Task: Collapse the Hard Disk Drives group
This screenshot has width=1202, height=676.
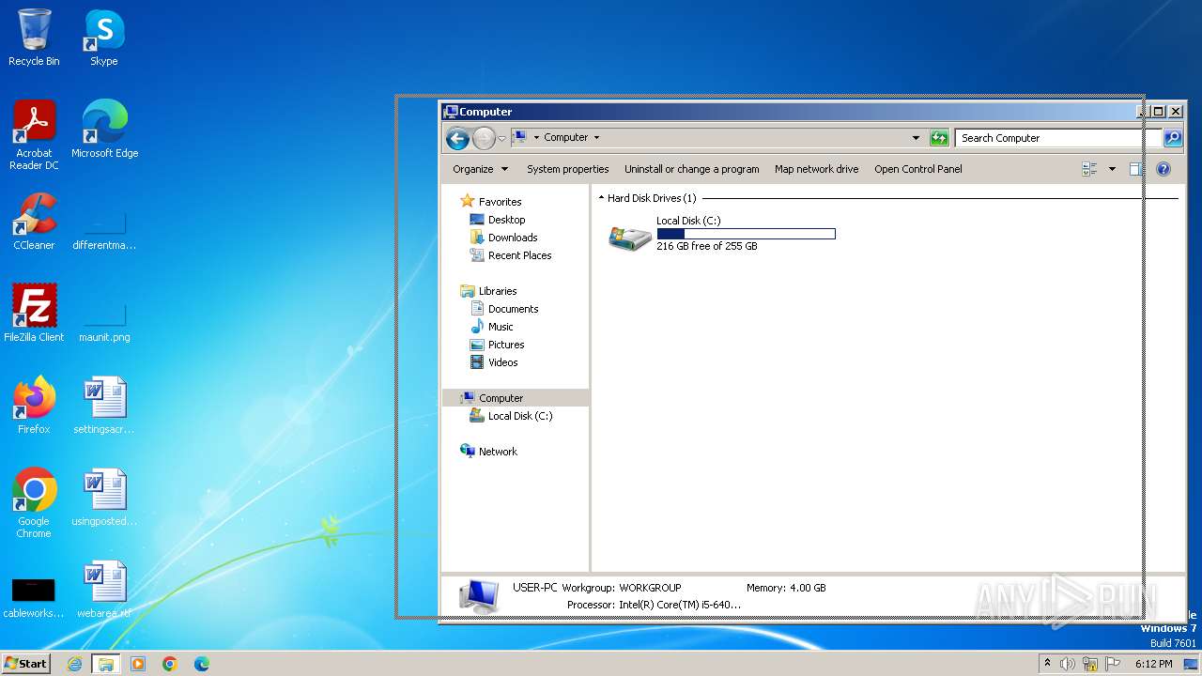Action: (601, 198)
